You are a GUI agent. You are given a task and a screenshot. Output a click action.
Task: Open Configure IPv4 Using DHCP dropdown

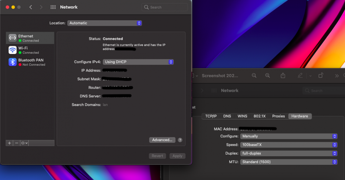pyautogui.click(x=138, y=62)
